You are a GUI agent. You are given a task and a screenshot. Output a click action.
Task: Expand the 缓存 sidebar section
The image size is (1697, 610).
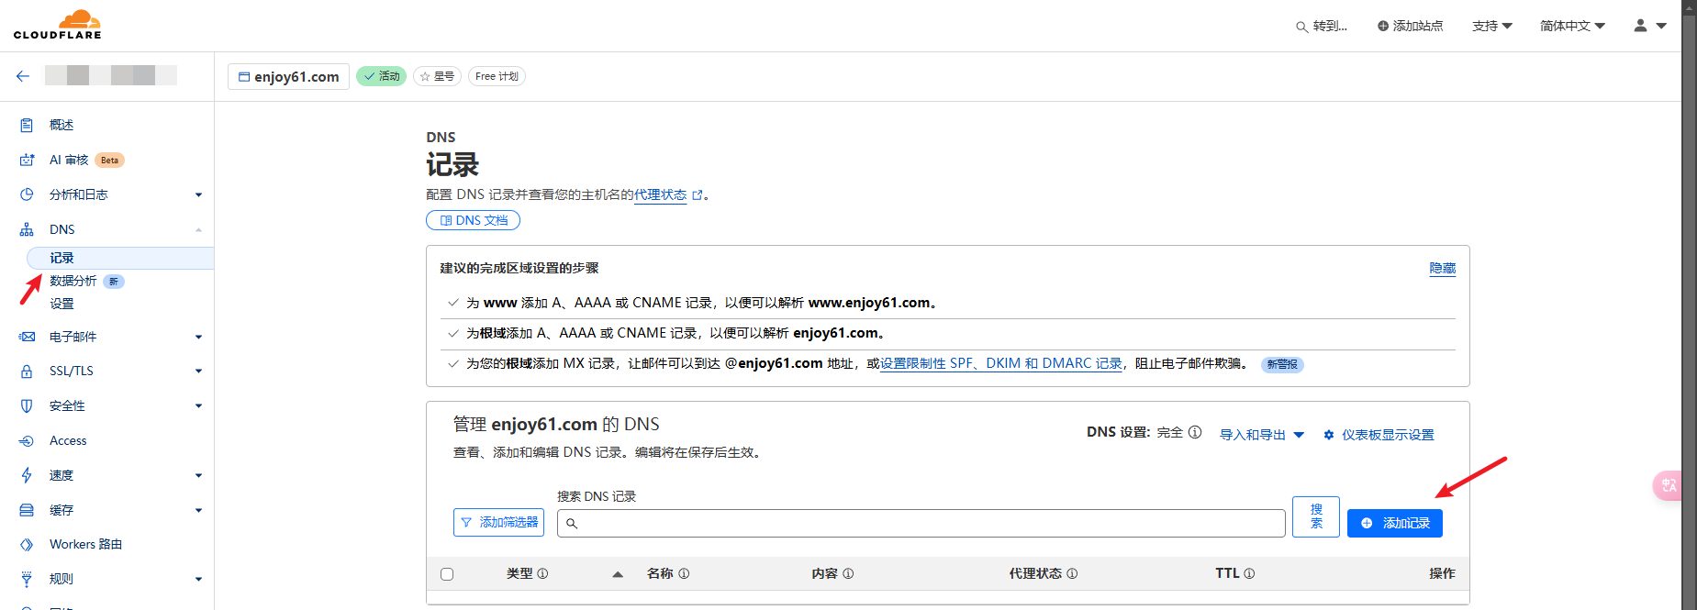pyautogui.click(x=198, y=510)
